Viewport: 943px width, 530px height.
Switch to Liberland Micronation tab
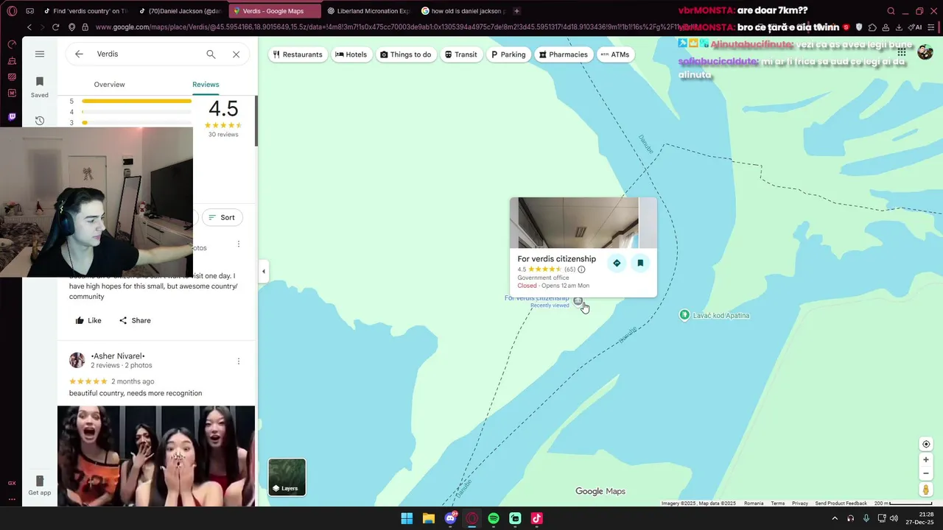[368, 11]
